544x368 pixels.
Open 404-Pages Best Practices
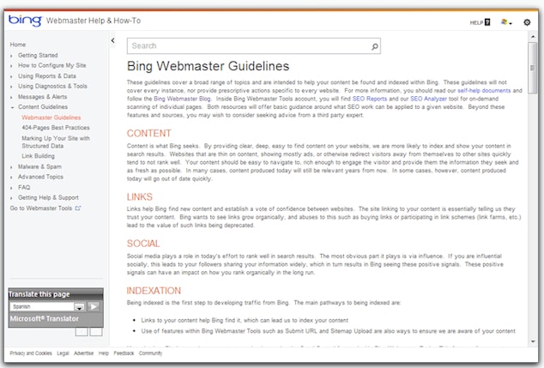click(x=56, y=128)
